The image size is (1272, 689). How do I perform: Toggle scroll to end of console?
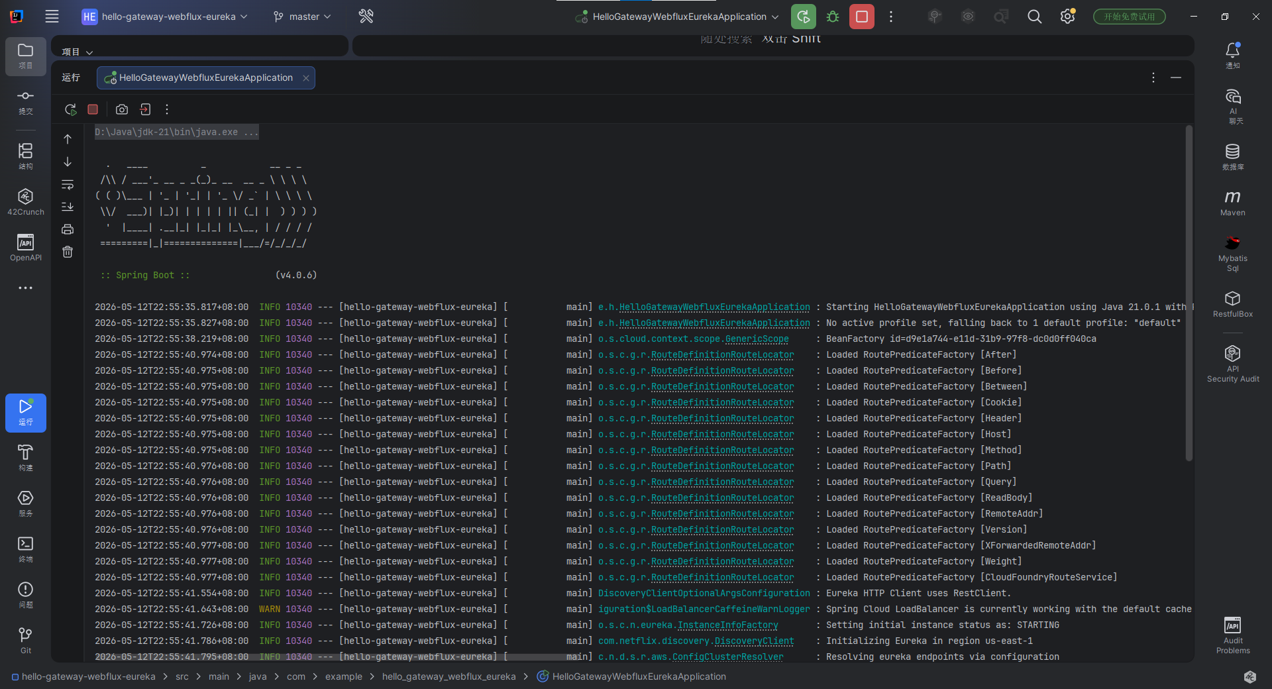click(68, 207)
